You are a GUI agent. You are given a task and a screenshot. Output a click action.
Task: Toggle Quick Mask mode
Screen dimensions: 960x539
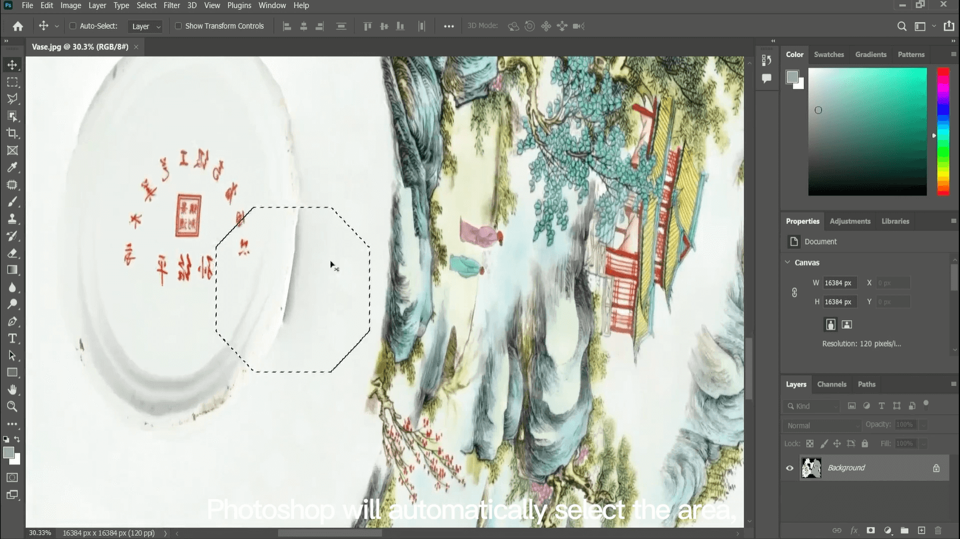(12, 478)
